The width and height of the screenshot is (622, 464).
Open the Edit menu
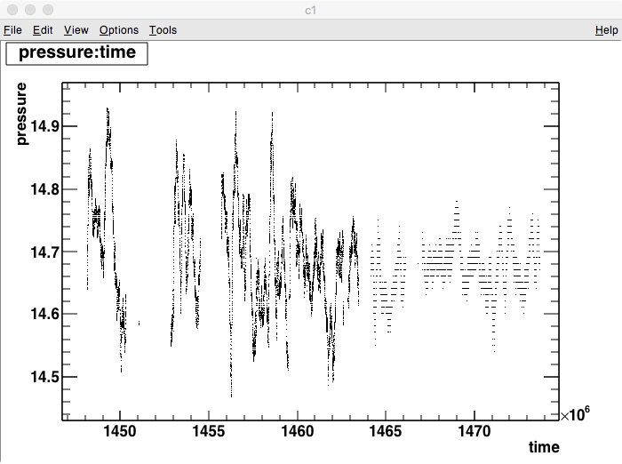43,30
